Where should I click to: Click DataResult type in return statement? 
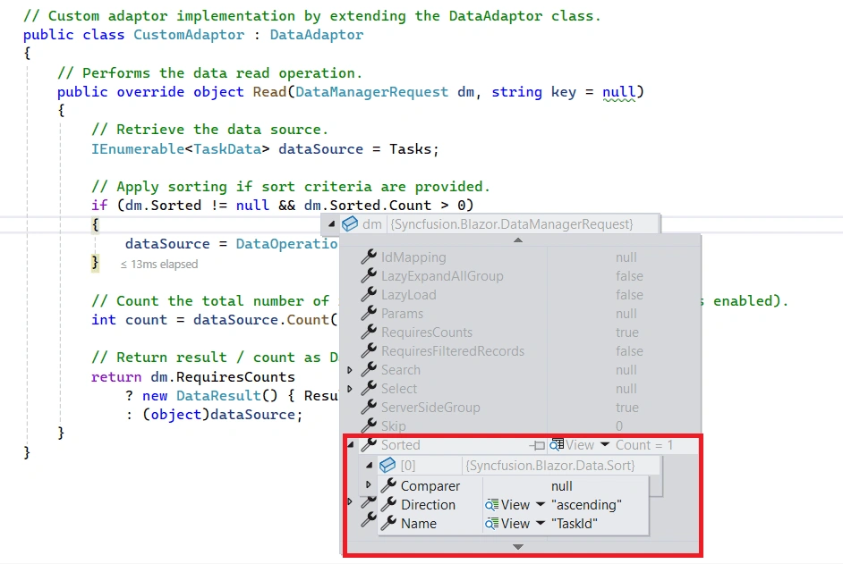coord(218,396)
